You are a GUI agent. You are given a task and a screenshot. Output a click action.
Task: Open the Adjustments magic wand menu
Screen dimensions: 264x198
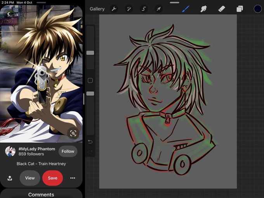[x=129, y=9]
